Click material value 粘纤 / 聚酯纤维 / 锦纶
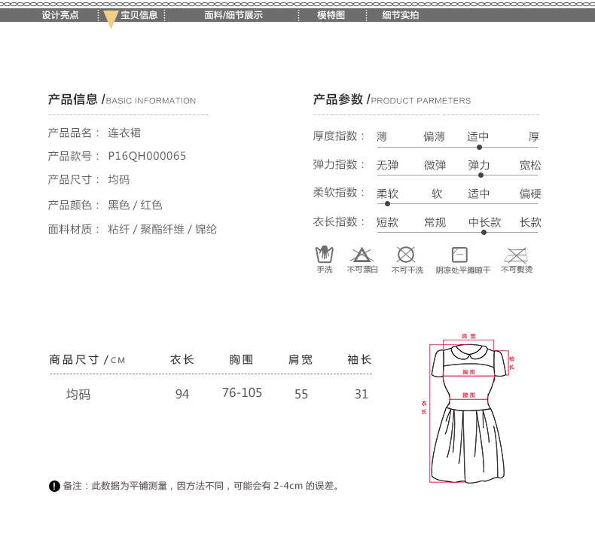This screenshot has height=534, width=595. pyautogui.click(x=163, y=229)
